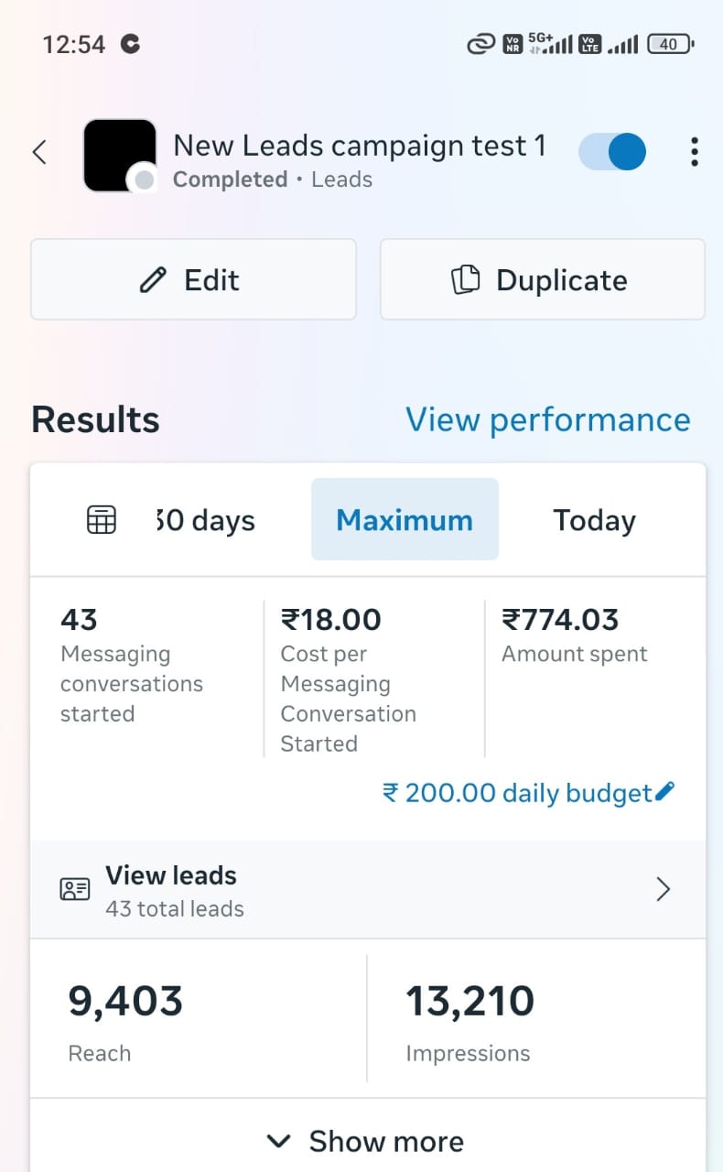Open the three-dot overflow menu
The image size is (723, 1172).
695,152
